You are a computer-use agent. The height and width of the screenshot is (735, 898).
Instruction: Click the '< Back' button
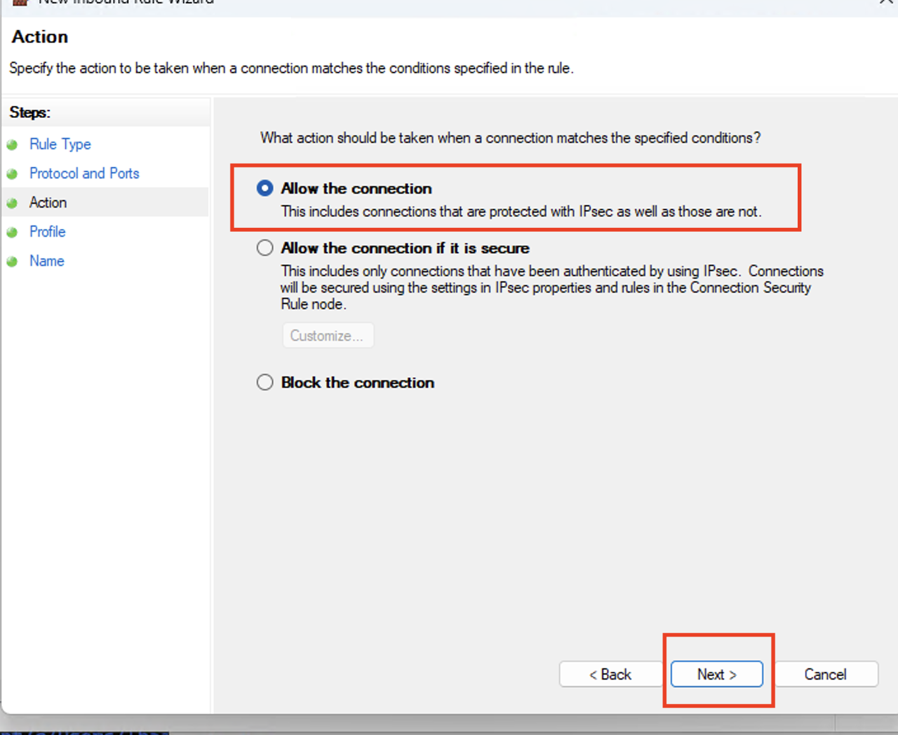pyautogui.click(x=610, y=674)
